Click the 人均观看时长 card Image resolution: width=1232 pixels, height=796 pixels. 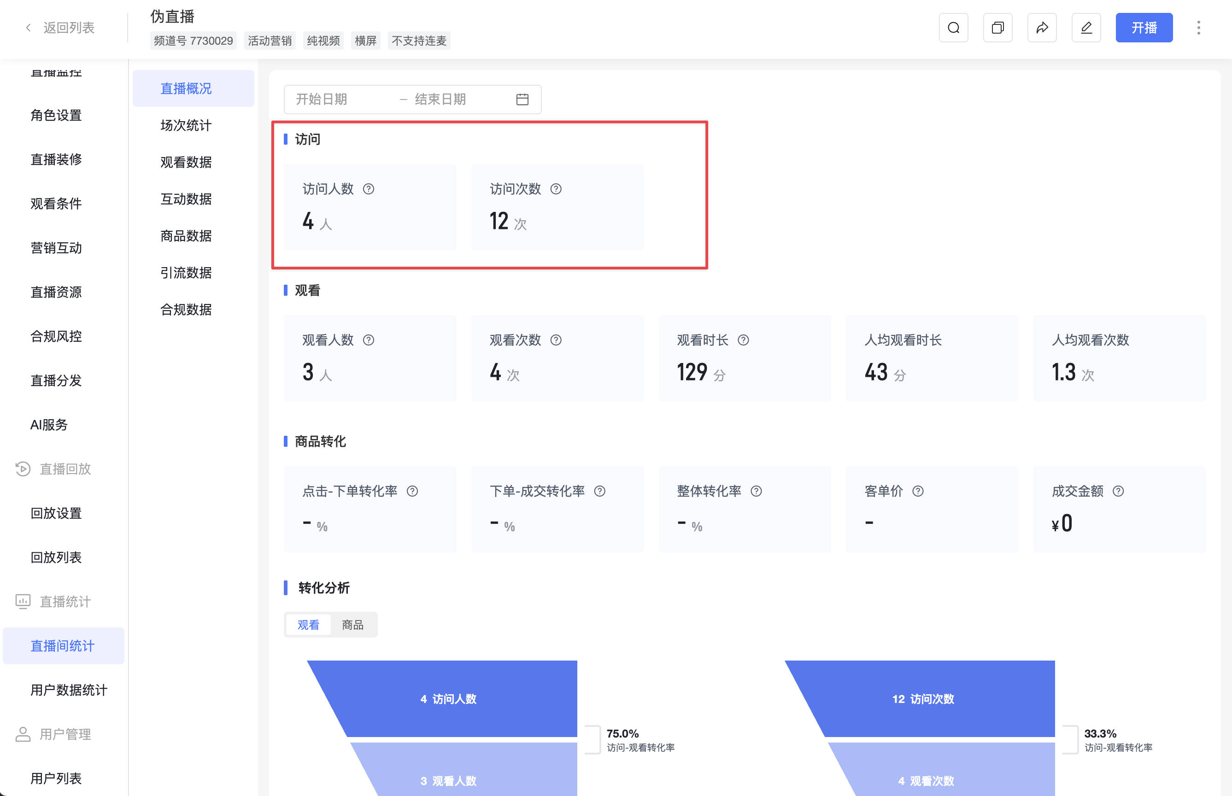coord(932,358)
